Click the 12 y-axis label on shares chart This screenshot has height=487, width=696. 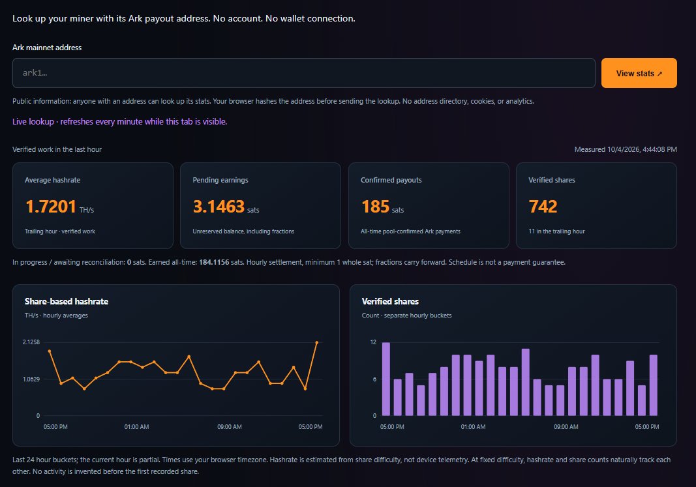(x=373, y=342)
